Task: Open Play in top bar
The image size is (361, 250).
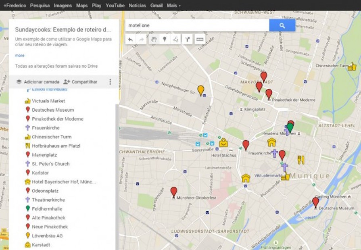Action: [96, 6]
